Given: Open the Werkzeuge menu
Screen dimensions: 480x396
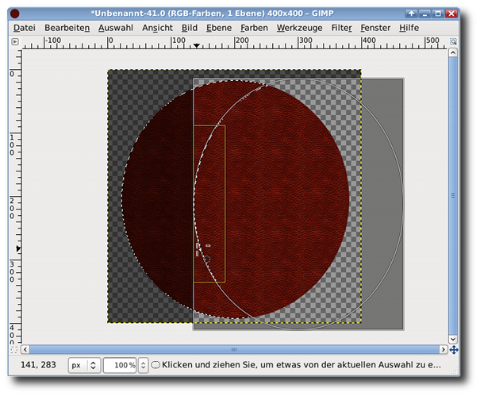Looking at the screenshot, I should tap(300, 28).
